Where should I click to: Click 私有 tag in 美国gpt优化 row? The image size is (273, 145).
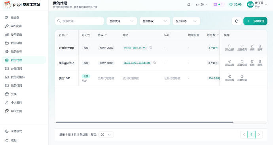pyautogui.click(x=86, y=63)
